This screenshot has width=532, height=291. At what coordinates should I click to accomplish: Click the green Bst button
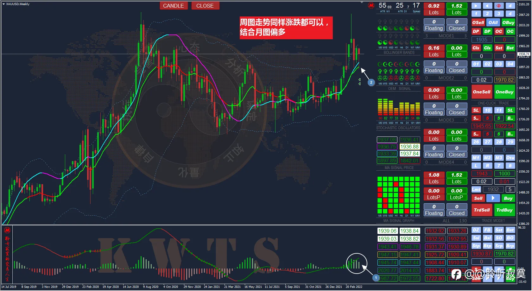tap(510, 48)
